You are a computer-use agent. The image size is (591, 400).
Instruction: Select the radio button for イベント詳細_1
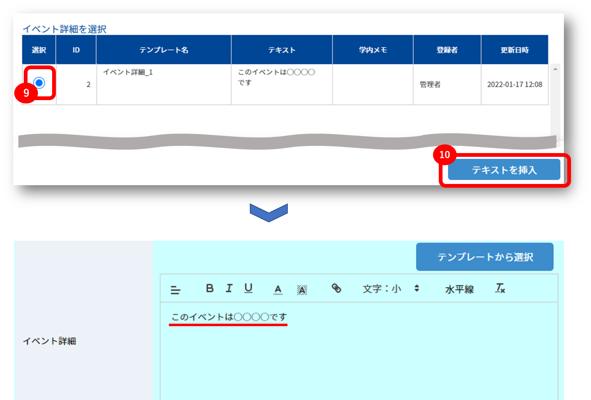point(39,83)
